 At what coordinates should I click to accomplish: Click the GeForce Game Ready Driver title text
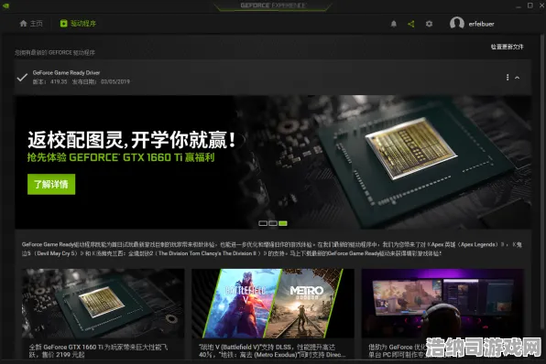(x=66, y=72)
